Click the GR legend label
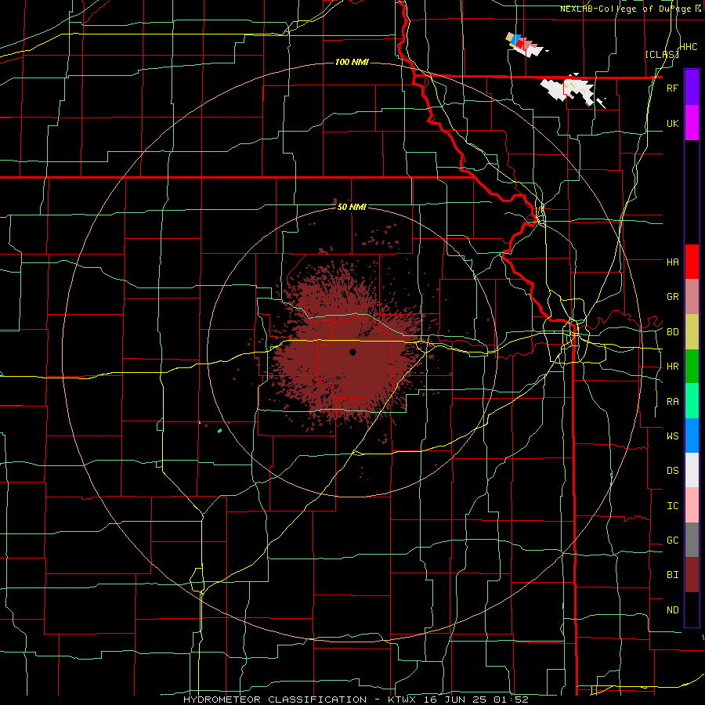 pyautogui.click(x=672, y=297)
